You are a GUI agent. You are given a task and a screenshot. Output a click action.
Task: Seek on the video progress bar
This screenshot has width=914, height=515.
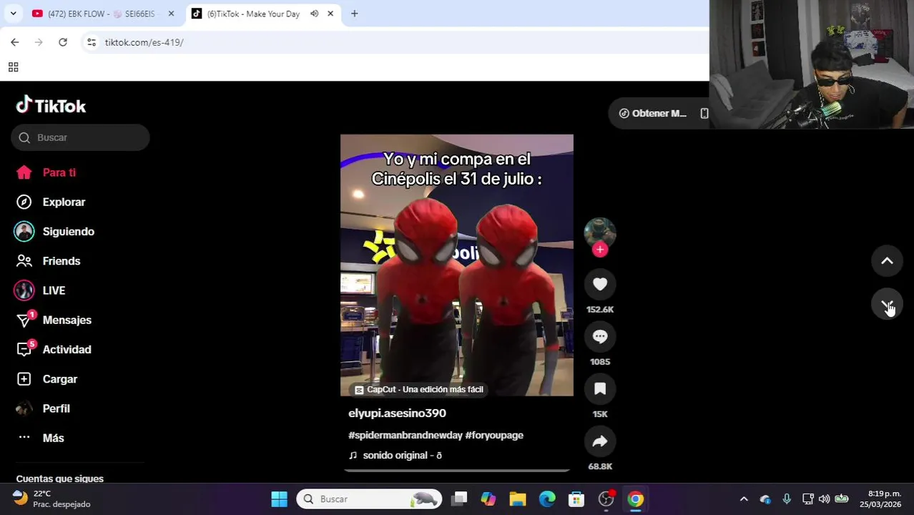click(x=457, y=471)
